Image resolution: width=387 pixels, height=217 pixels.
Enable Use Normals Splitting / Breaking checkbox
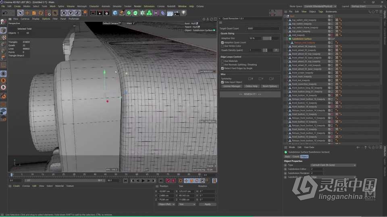tap(223, 65)
